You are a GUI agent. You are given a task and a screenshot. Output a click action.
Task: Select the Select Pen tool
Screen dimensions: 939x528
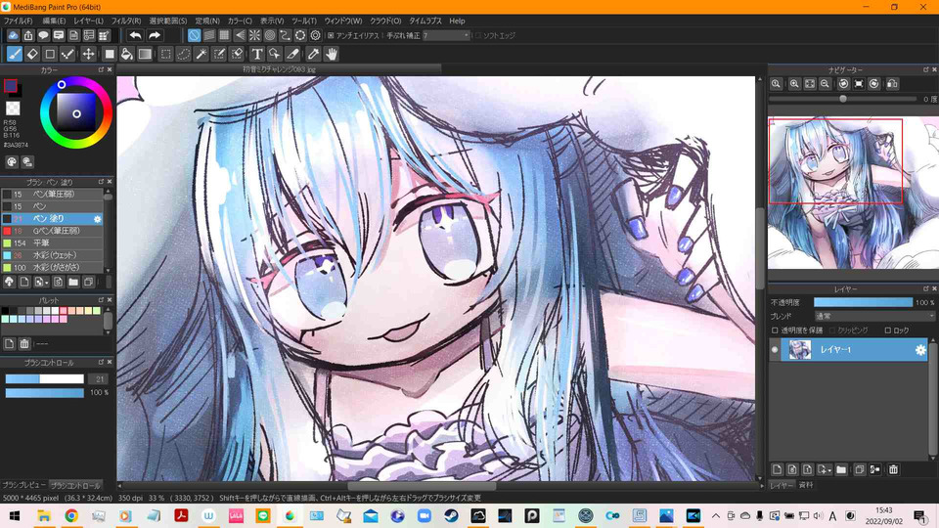[219, 55]
